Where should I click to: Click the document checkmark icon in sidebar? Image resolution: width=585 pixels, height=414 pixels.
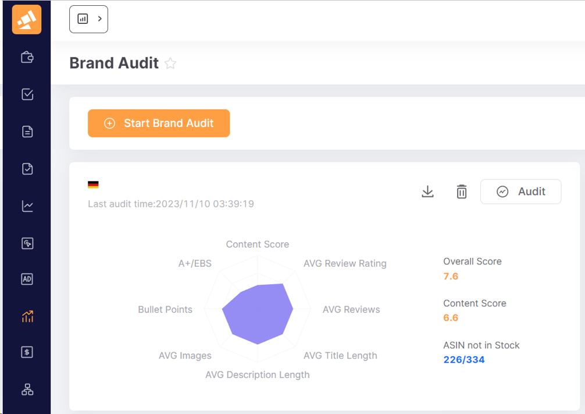[x=27, y=169]
